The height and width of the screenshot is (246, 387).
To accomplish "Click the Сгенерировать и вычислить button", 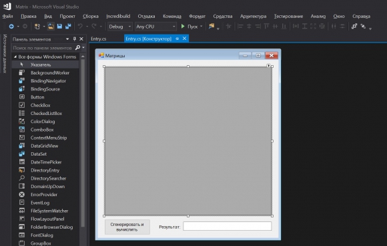I will coord(127,227).
